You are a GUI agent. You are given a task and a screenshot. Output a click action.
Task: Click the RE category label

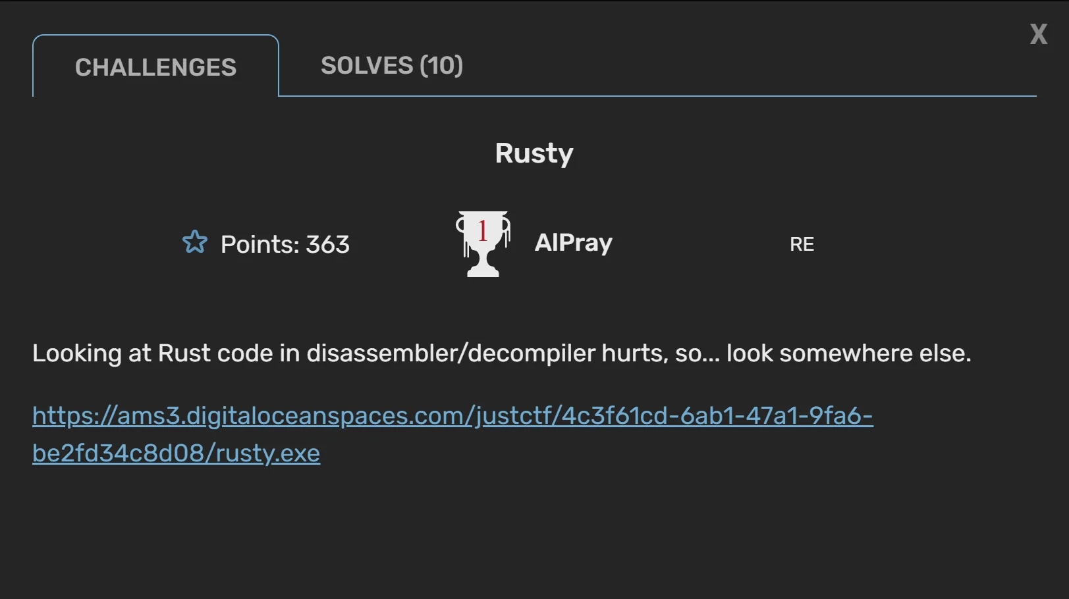pyautogui.click(x=802, y=244)
